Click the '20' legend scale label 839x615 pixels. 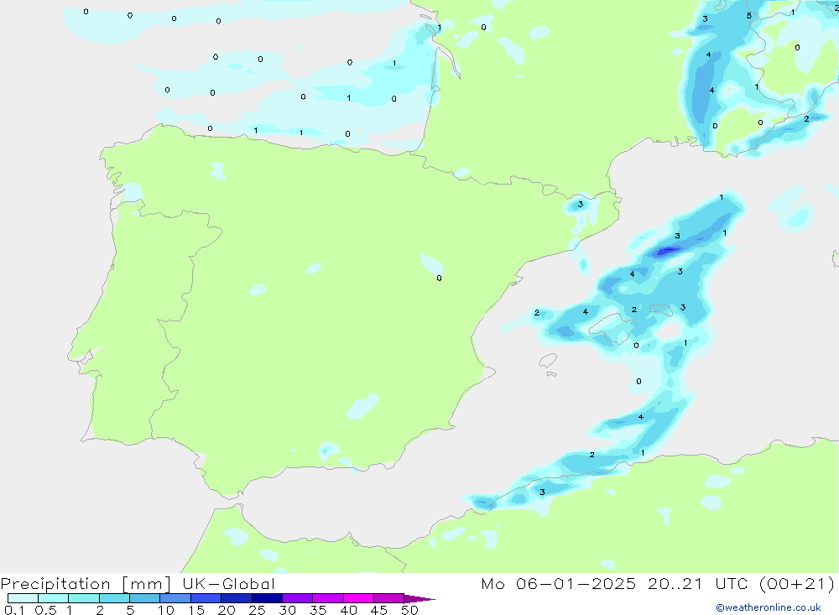227,610
